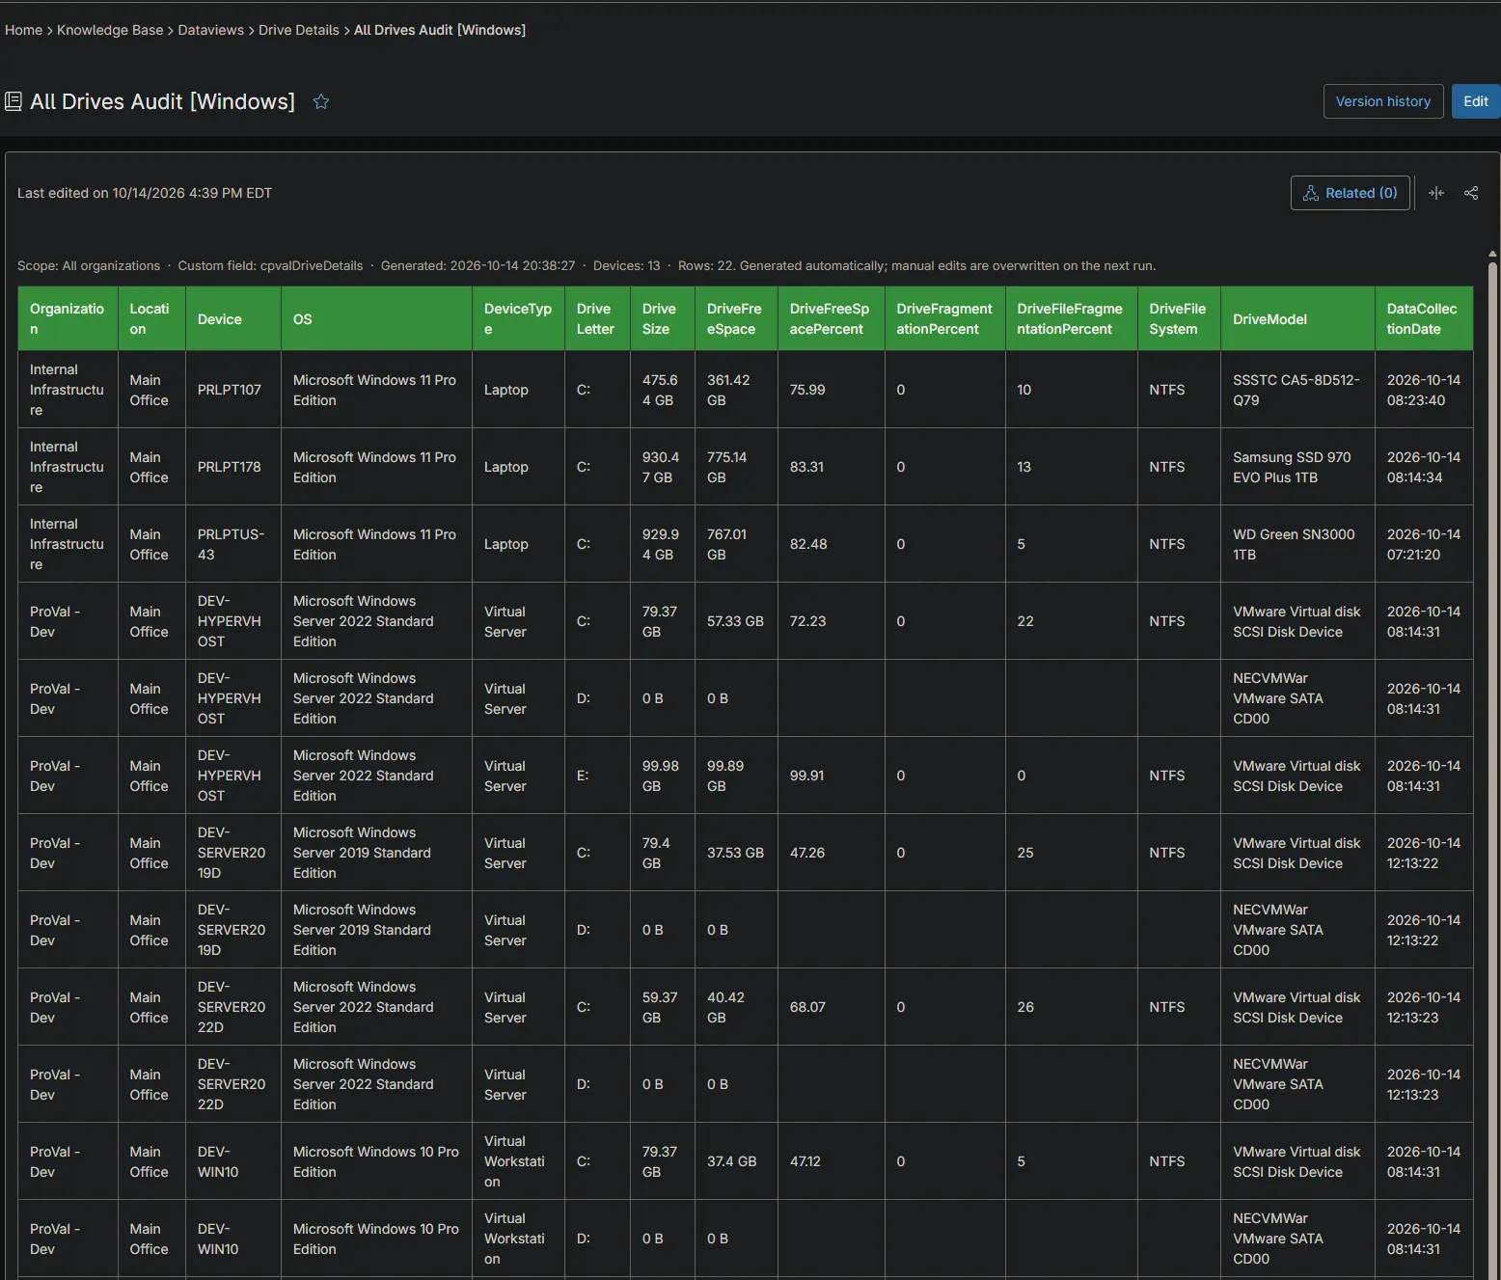Open Drive Details breadcrumb
This screenshot has height=1280, width=1501.
coord(299,30)
